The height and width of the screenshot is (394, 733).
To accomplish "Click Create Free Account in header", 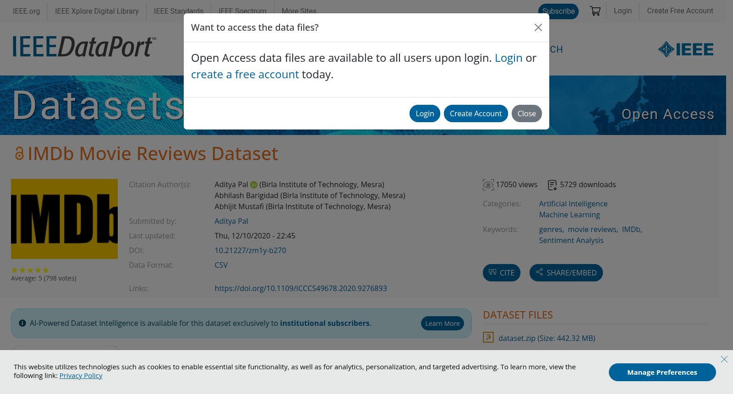I will (x=680, y=11).
